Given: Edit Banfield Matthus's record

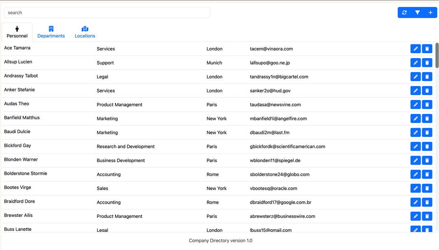Looking at the screenshot, I should click(415, 118).
